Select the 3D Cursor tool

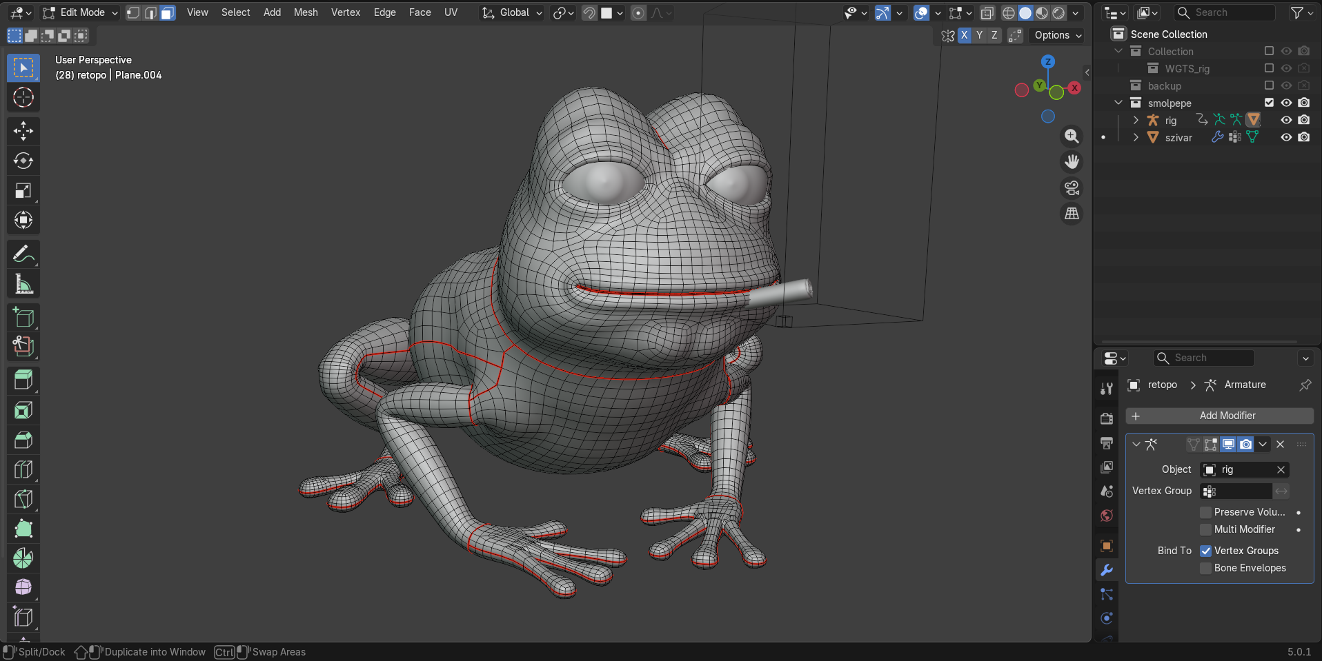(x=23, y=98)
